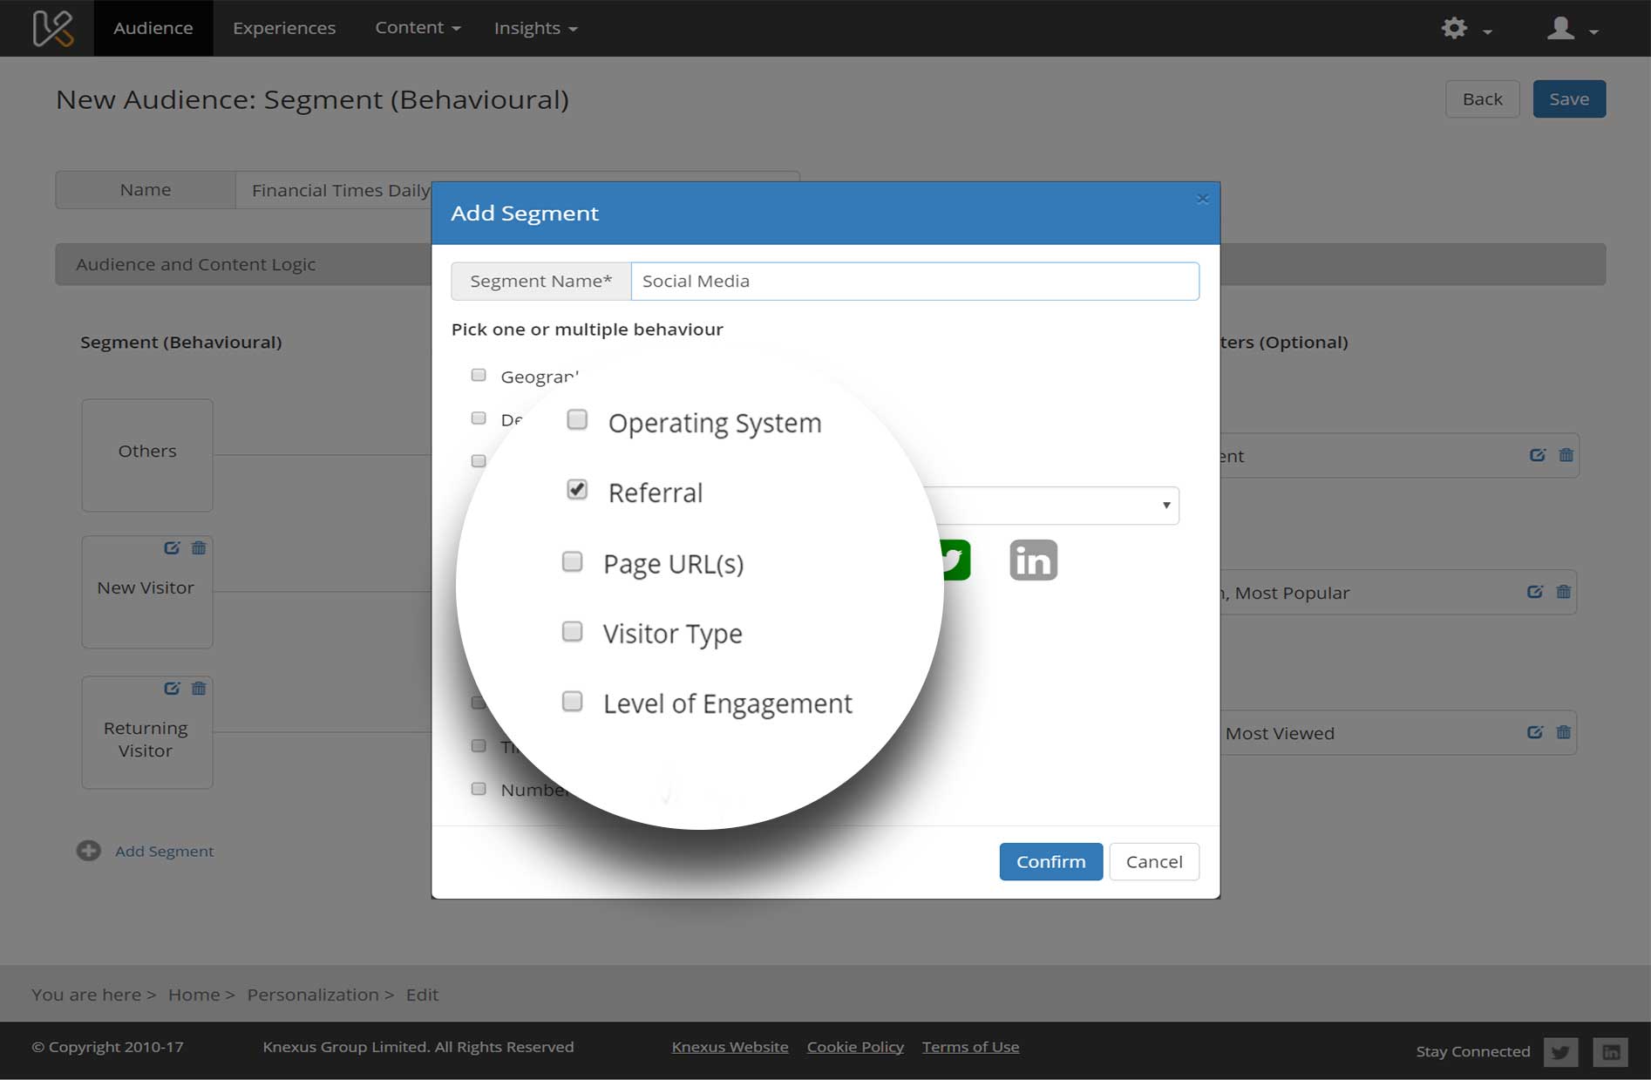Click the plus icon beside Add Segment

click(x=88, y=851)
